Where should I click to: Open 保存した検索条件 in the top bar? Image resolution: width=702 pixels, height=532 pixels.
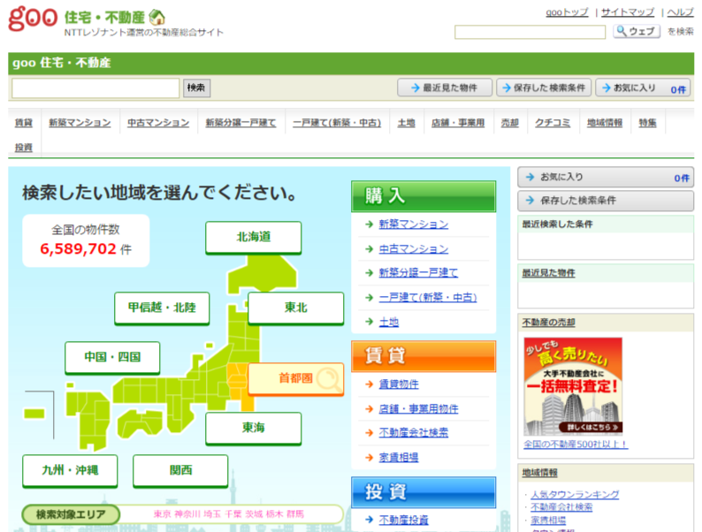(x=544, y=87)
